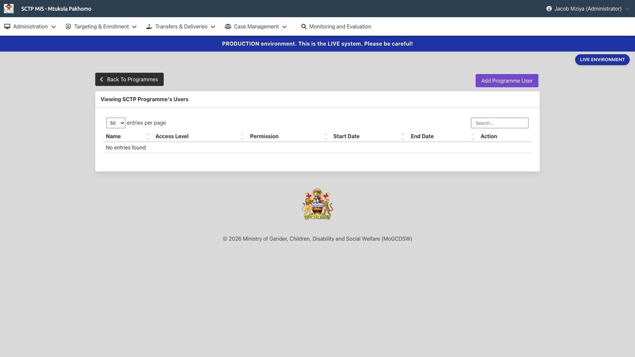Expand the Transfers & Deliveries chevron
Viewport: 635px width, 357px height.
(x=213, y=27)
